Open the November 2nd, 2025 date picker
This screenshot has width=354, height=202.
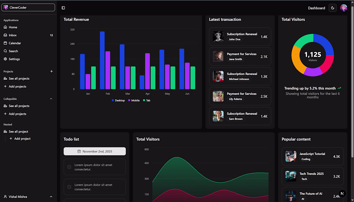95,151
